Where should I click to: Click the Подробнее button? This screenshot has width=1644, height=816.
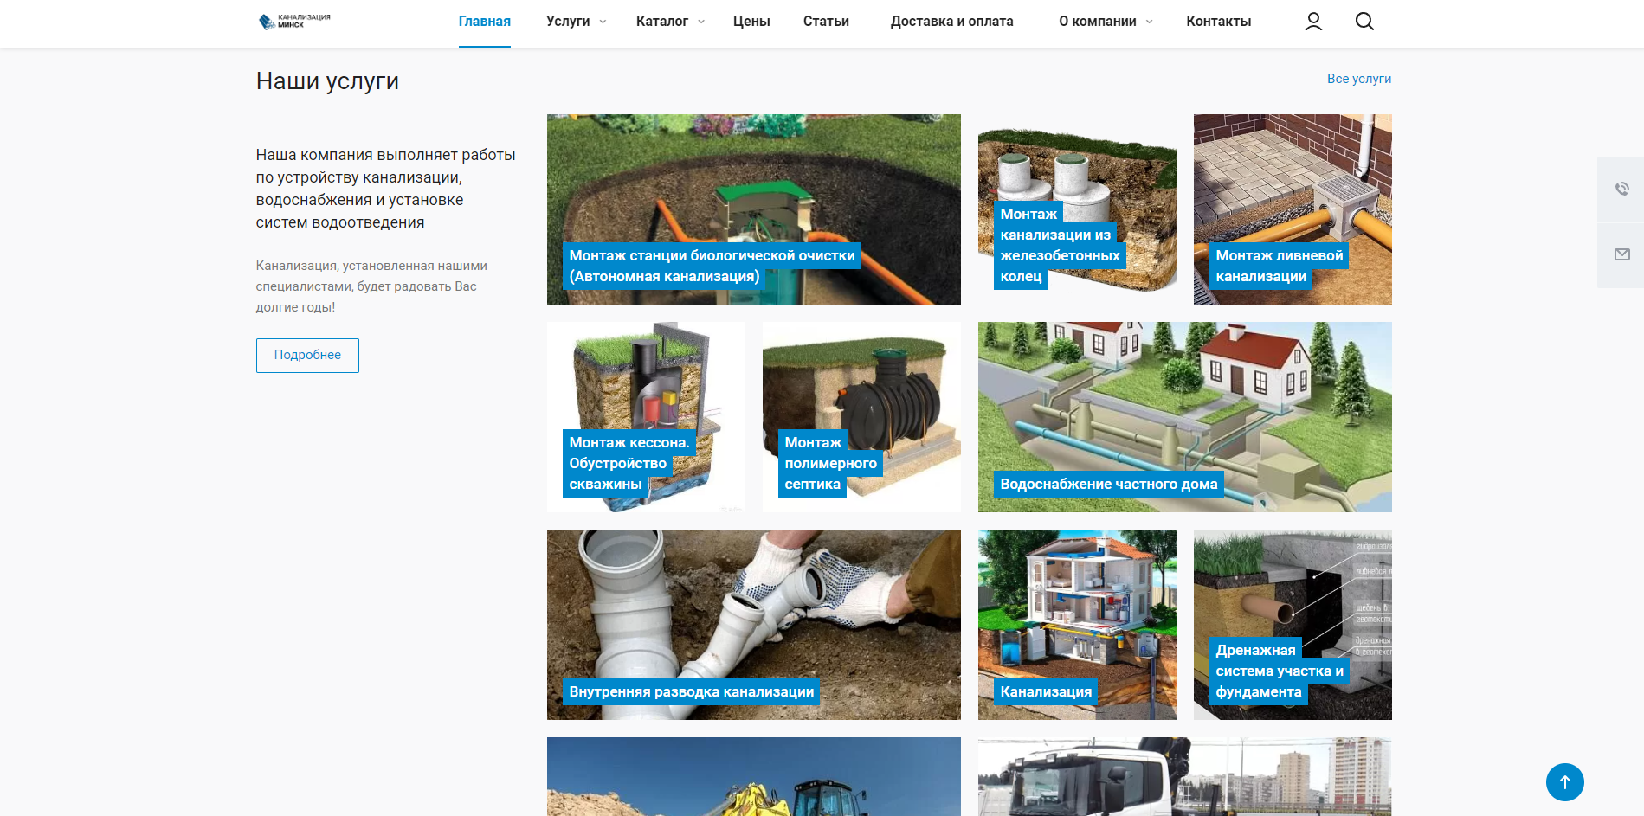(x=307, y=356)
